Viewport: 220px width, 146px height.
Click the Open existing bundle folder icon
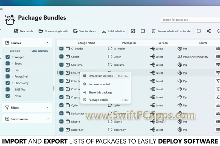[x=41, y=31]
